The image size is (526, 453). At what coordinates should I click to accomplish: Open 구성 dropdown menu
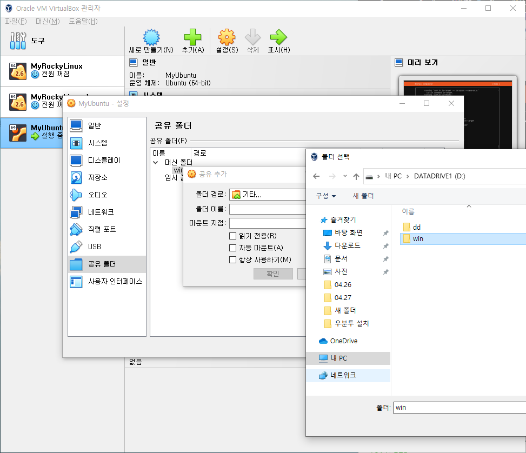tap(326, 196)
